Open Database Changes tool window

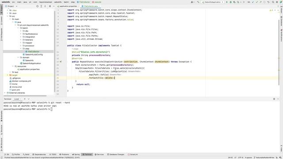(116, 155)
